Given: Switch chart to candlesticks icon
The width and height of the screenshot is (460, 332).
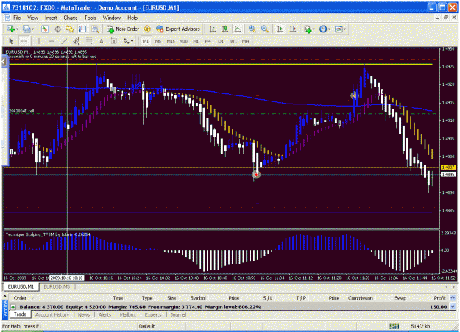Looking at the screenshot, I should 225,29.
